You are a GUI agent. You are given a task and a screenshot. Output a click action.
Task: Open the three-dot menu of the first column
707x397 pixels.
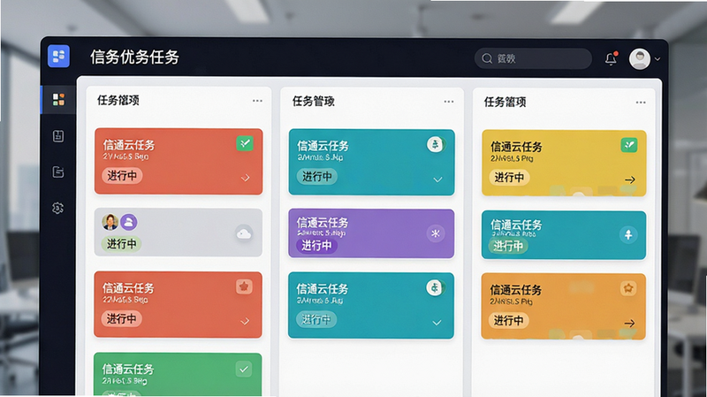[257, 101]
